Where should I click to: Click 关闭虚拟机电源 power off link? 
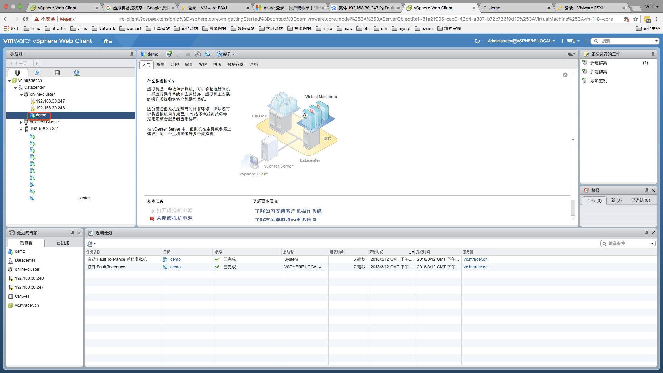click(174, 218)
